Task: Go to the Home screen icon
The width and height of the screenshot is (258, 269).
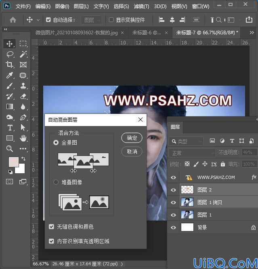Action: [x=13, y=20]
